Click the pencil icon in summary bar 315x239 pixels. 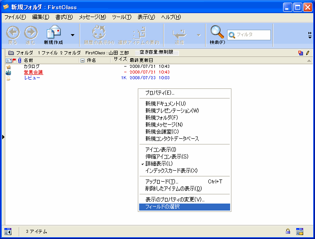tap(308, 53)
